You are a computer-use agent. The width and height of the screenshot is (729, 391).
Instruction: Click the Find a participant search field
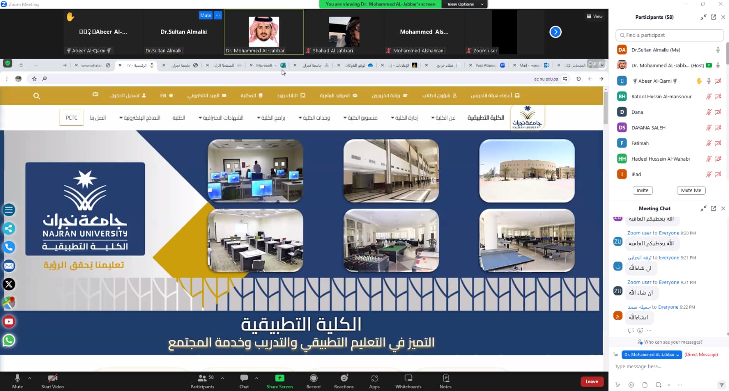[x=669, y=35]
